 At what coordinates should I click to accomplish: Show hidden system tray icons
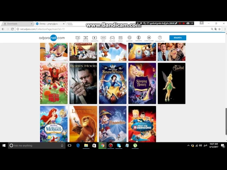[188, 146]
